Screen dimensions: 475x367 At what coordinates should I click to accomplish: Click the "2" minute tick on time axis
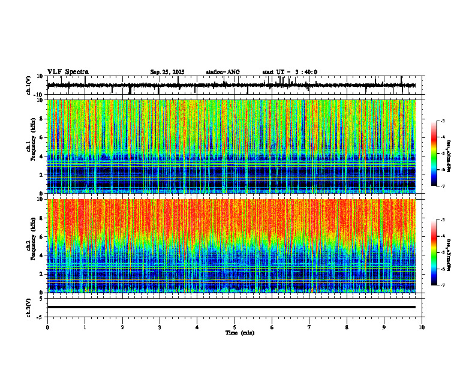pos(122,327)
